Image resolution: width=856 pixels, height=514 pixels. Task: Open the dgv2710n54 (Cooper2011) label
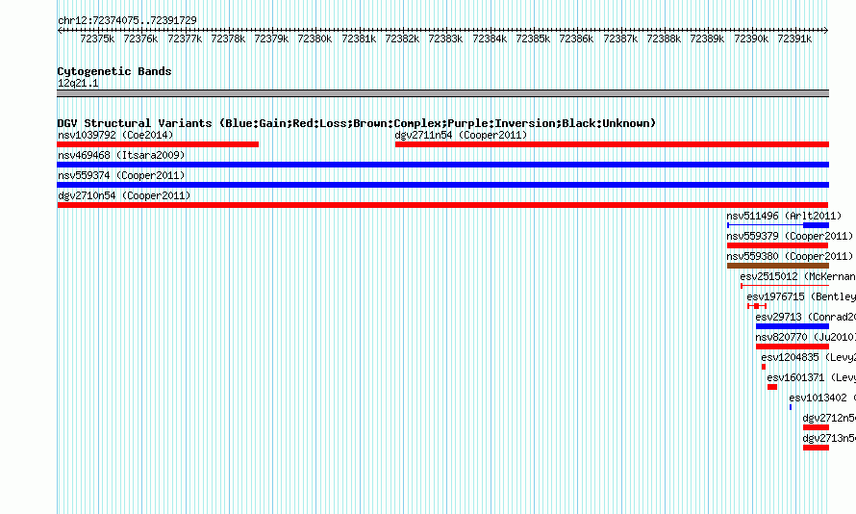[124, 195]
